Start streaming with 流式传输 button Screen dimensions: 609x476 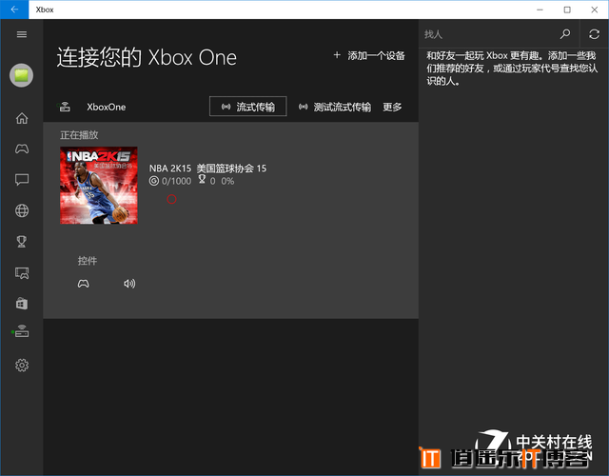point(248,107)
